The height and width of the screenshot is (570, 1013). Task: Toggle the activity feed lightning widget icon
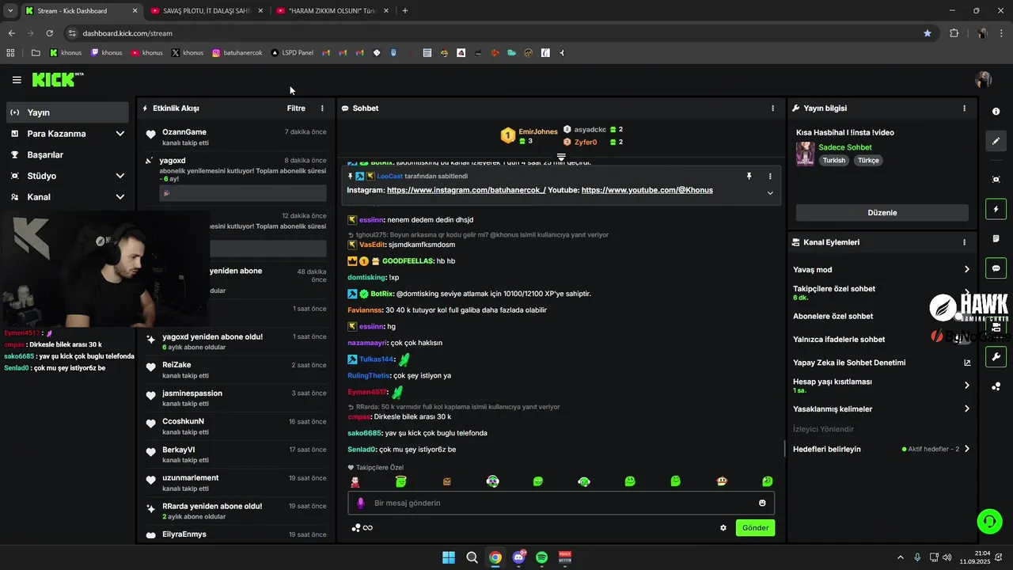(996, 210)
